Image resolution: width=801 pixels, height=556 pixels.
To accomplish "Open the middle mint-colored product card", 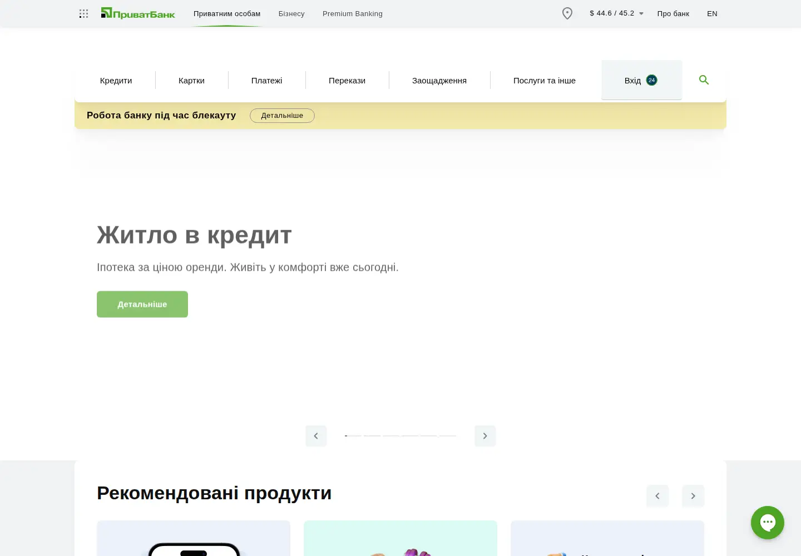I will pyautogui.click(x=400, y=538).
